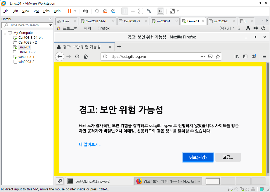Click the 더 알아보기 link
Image resolution: width=270 pixels, height=192 pixels.
point(90,144)
